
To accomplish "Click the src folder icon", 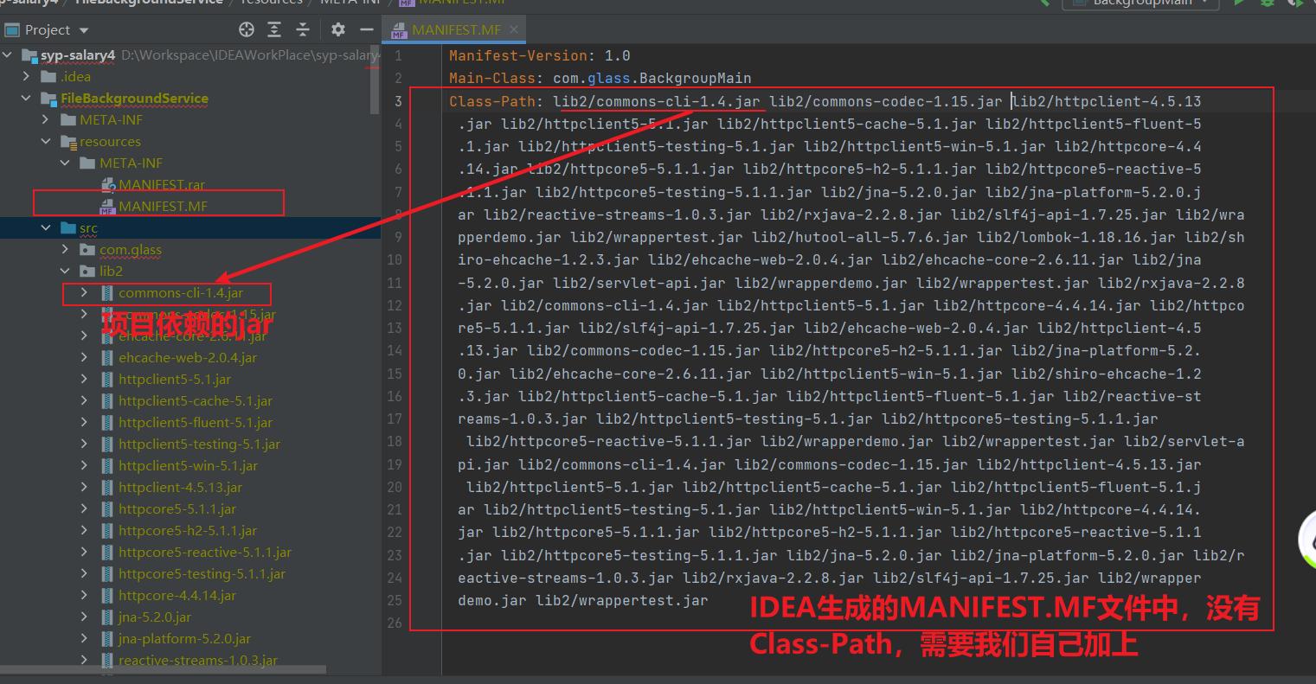I will [x=68, y=228].
